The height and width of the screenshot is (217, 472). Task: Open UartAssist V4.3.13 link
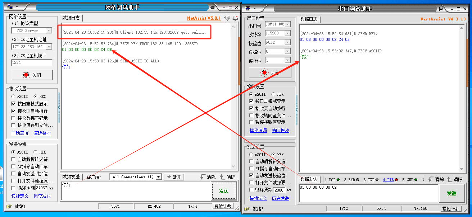pos(443,19)
